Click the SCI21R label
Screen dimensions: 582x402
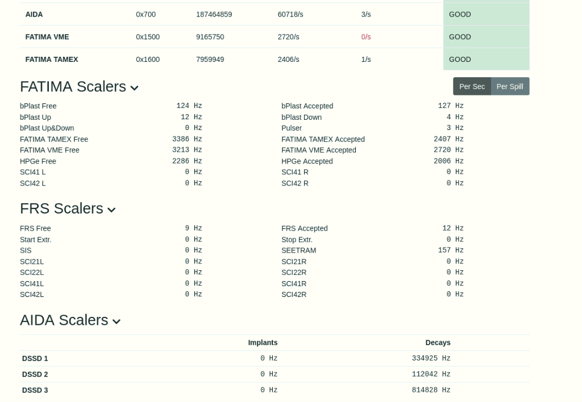294,261
